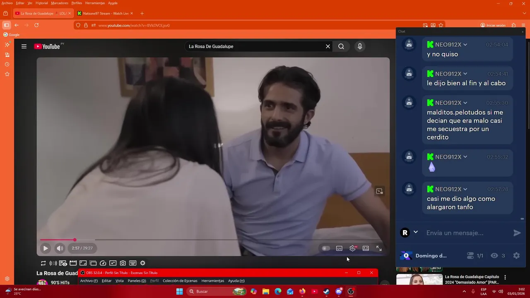Image resolution: width=530 pixels, height=298 pixels.
Task: Clear the YouTube search box text
Action: (328, 46)
